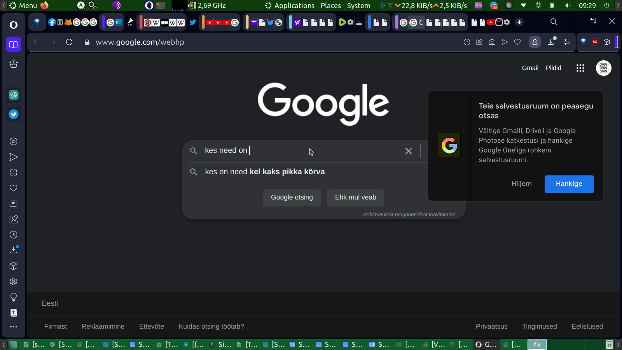622x350 pixels.
Task: Click the "Google otsing" button
Action: tap(292, 198)
